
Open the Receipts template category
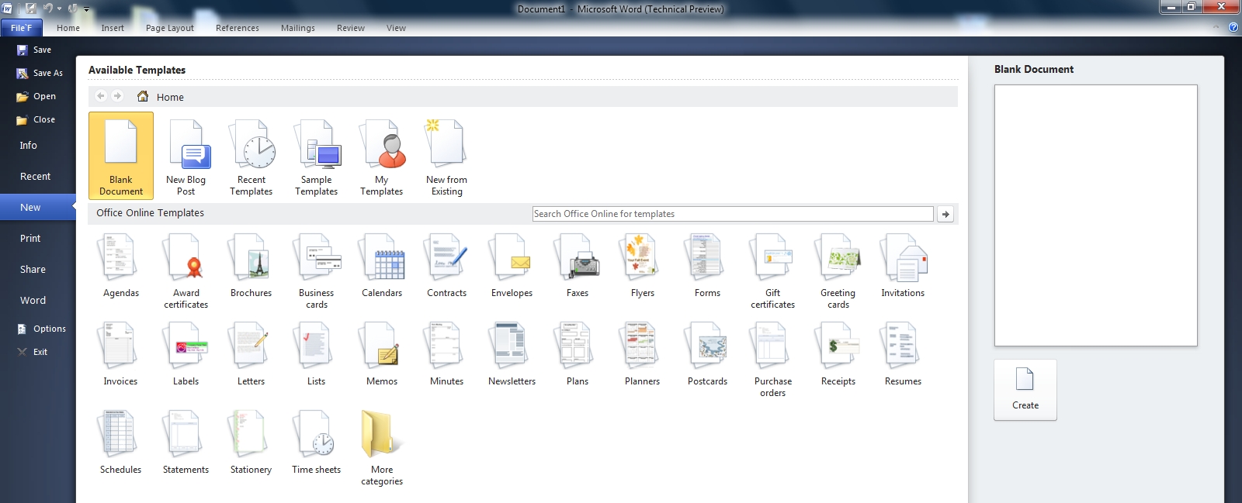click(x=838, y=355)
